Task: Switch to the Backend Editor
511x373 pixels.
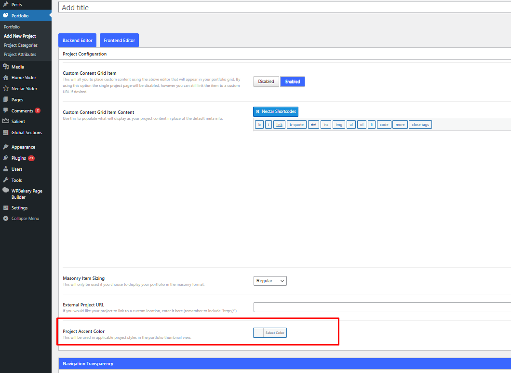Action: pyautogui.click(x=78, y=41)
